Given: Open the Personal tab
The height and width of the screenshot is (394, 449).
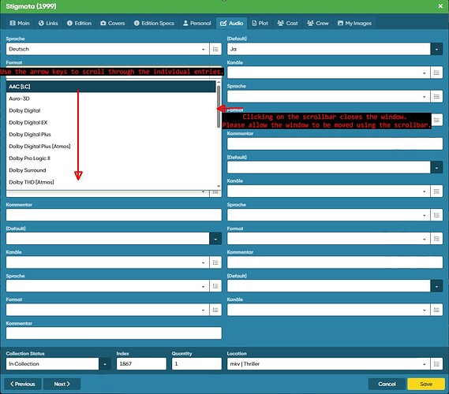Looking at the screenshot, I should [197, 23].
